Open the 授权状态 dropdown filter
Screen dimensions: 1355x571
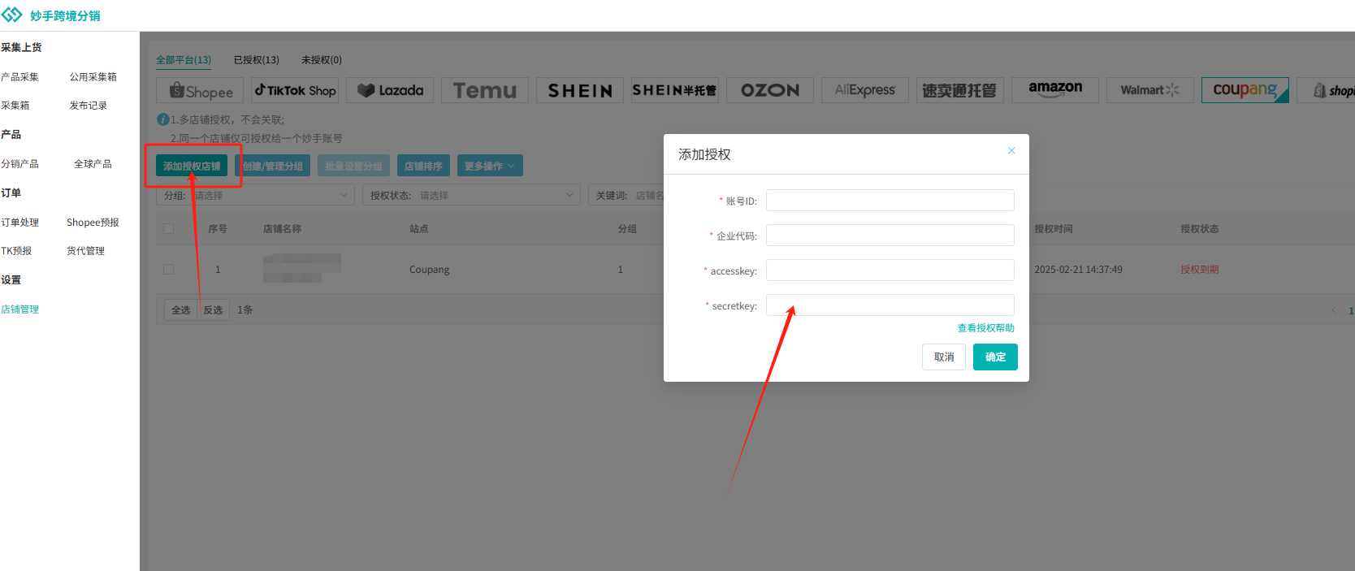[472, 195]
